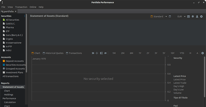Expand the EUR currency dropdown
The width and height of the screenshot is (206, 107).
[185, 17]
